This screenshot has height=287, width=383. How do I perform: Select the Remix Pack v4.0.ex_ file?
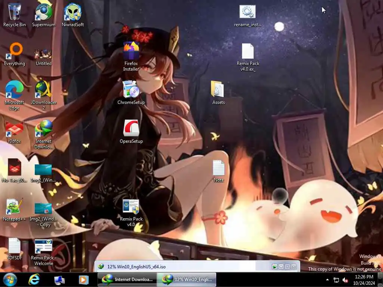[x=248, y=57]
